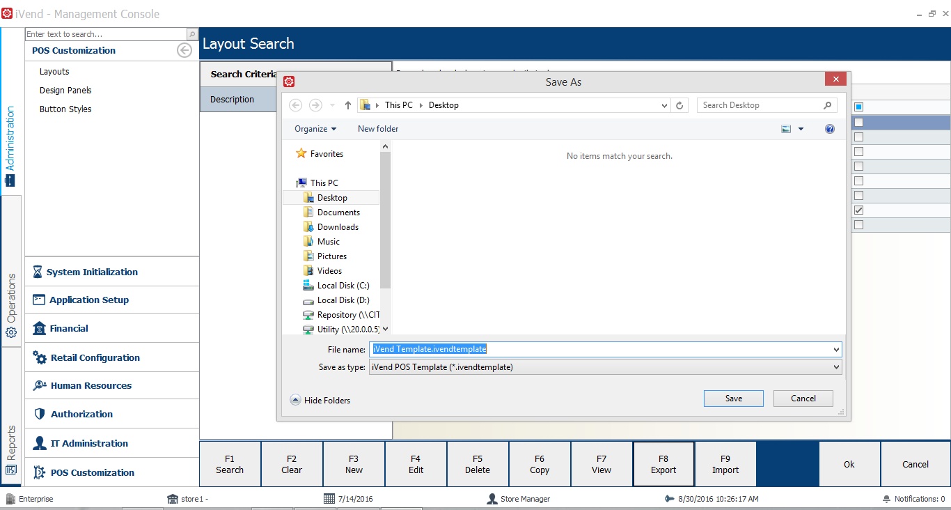Click the folder tree scrollbar up arrow
Viewport: 951px width, 510px height.
(386, 145)
